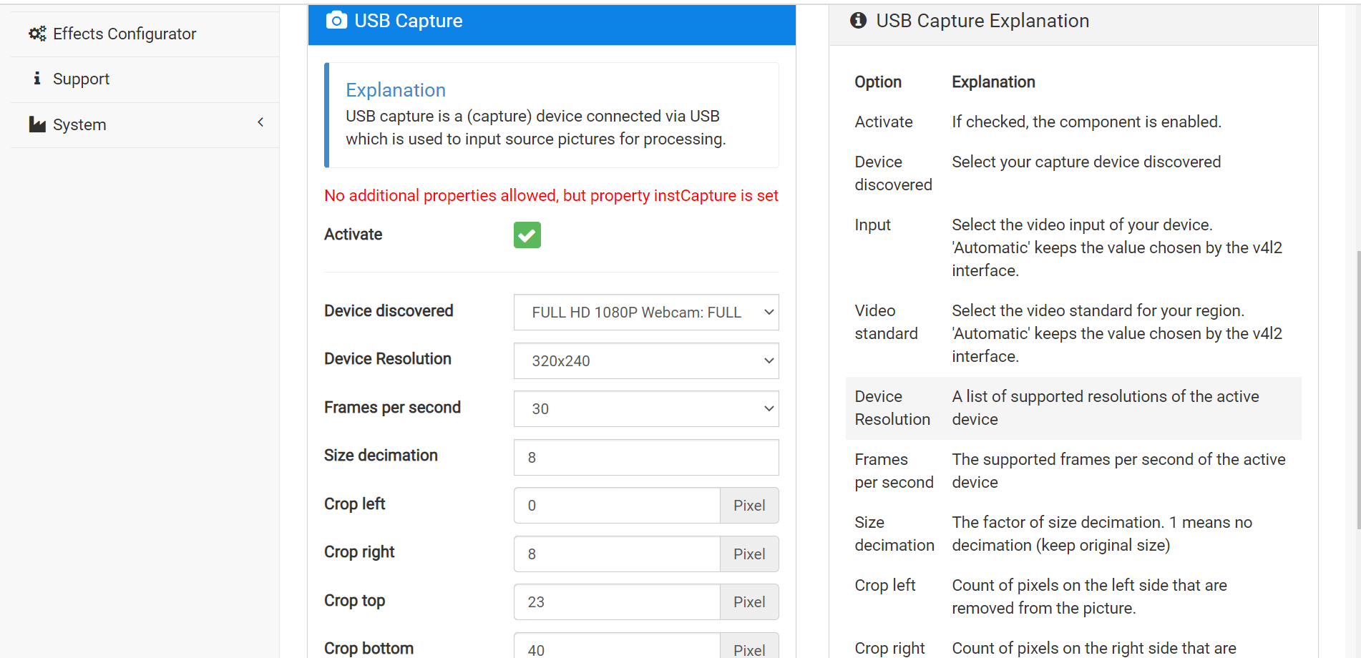Expand the System menu chevron
This screenshot has height=658, width=1361.
point(260,122)
